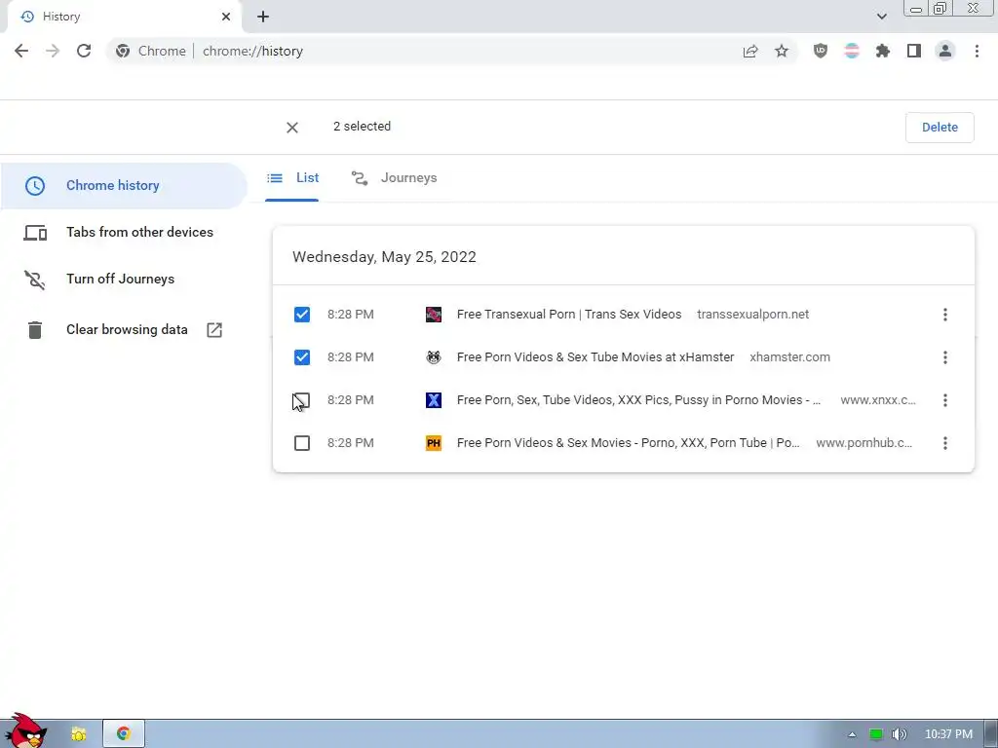This screenshot has height=748, width=998.
Task: Click the Chrome site info chip
Action: click(151, 51)
